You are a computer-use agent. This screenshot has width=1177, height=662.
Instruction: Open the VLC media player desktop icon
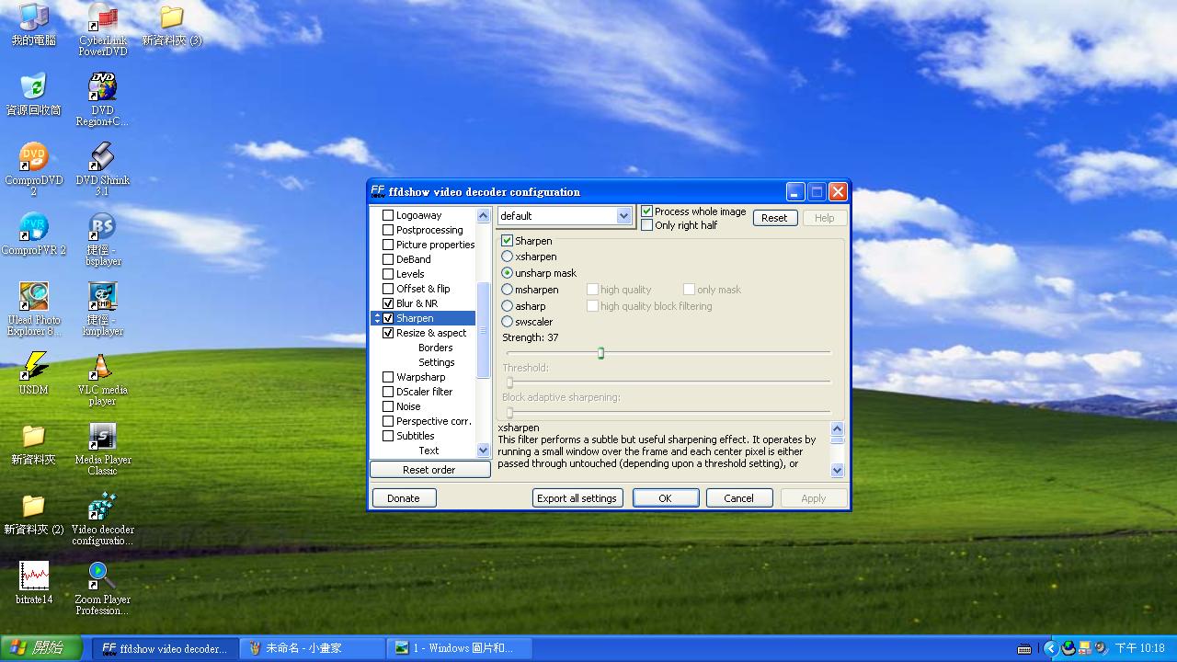click(x=101, y=368)
